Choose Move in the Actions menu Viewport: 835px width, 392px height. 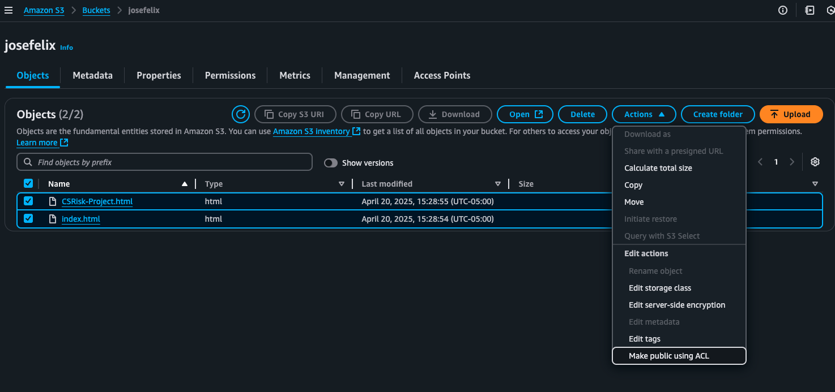pos(679,202)
